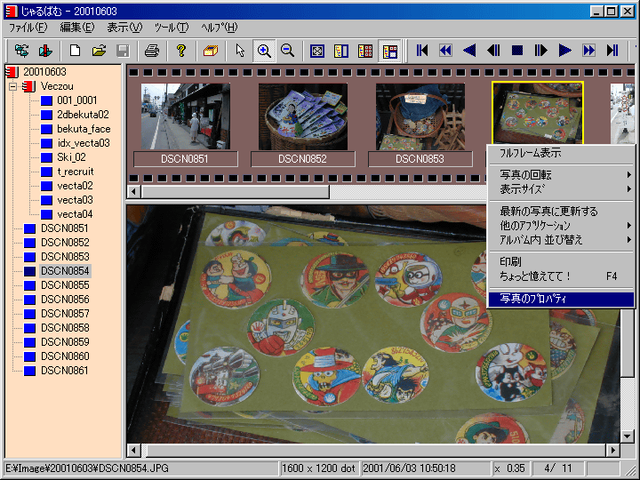Click the Save floppy disk icon
640x480 pixels.
123,51
